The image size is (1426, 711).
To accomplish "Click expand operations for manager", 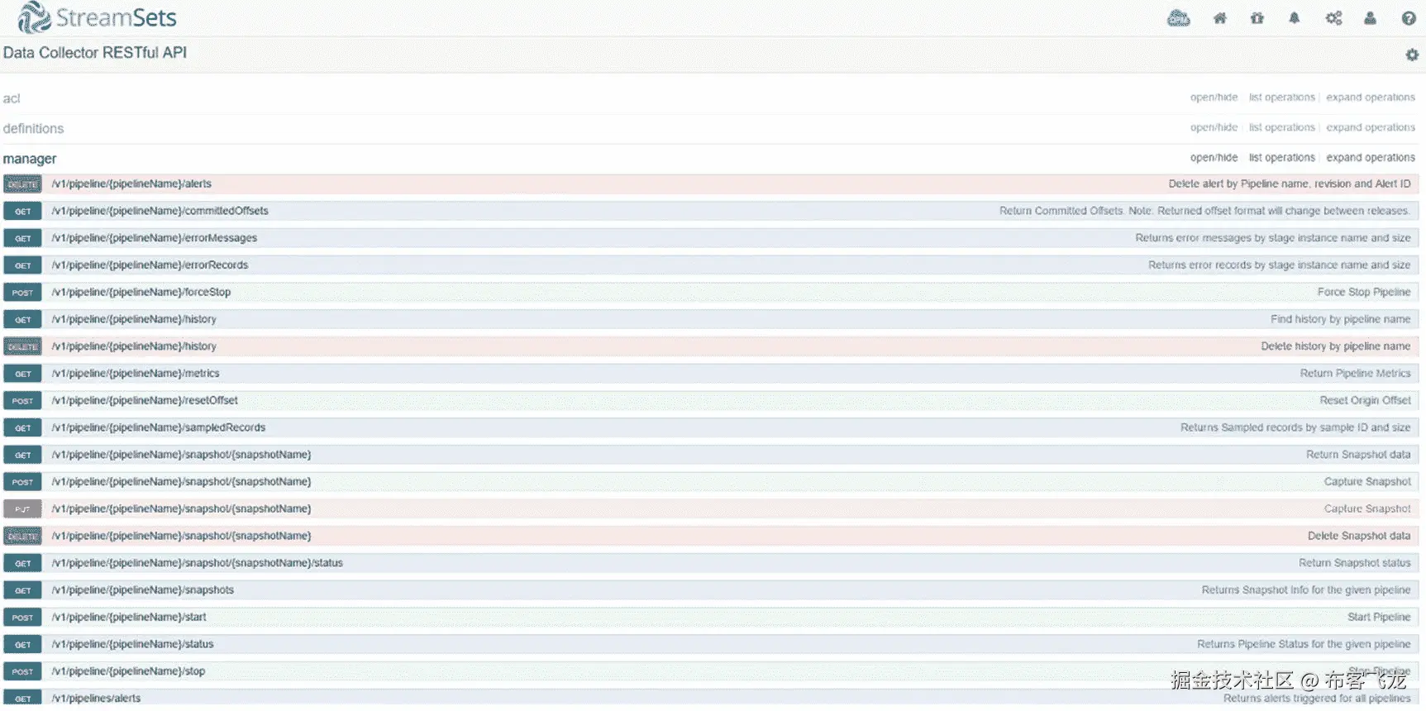I will (1371, 157).
